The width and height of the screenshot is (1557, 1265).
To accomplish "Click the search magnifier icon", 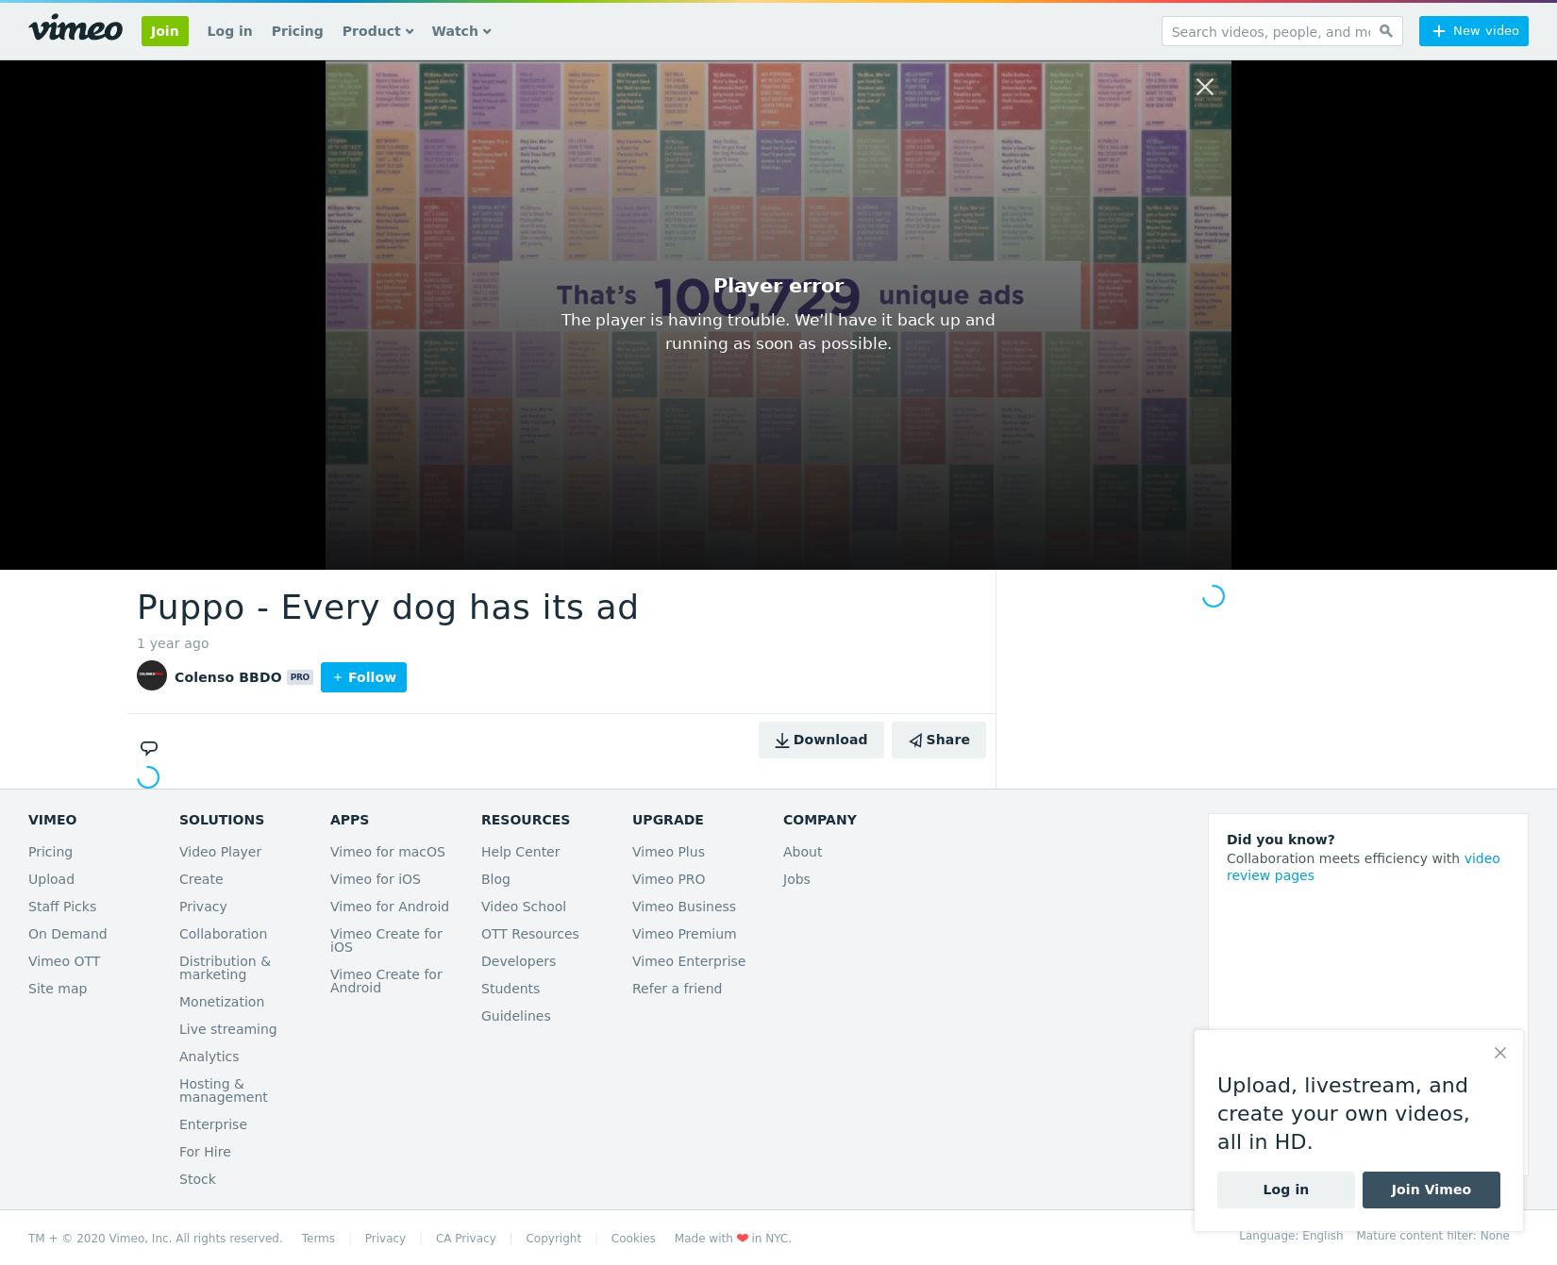I will pos(1385,31).
